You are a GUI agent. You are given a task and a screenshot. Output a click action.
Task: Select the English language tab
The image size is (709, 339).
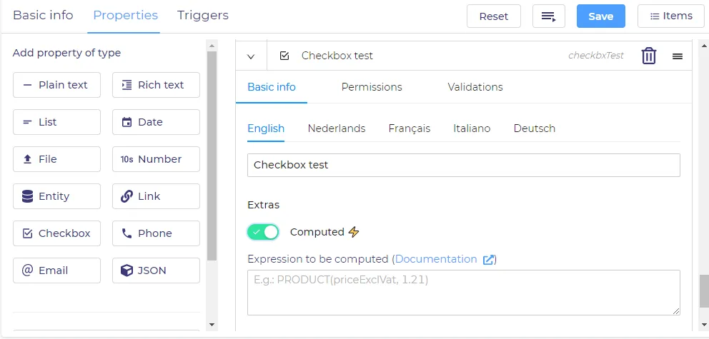(x=266, y=128)
